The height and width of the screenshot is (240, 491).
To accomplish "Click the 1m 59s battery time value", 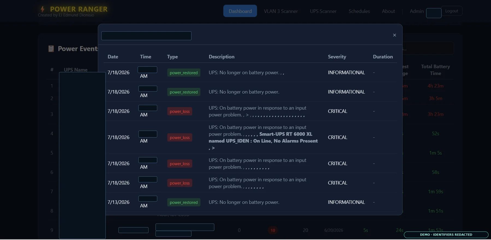I will click(435, 192).
